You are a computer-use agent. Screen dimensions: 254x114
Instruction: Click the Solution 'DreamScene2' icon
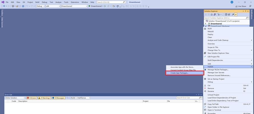click(207, 21)
